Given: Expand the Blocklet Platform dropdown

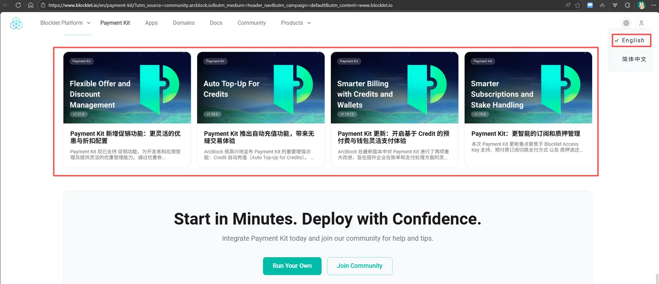Looking at the screenshot, I should pos(65,23).
